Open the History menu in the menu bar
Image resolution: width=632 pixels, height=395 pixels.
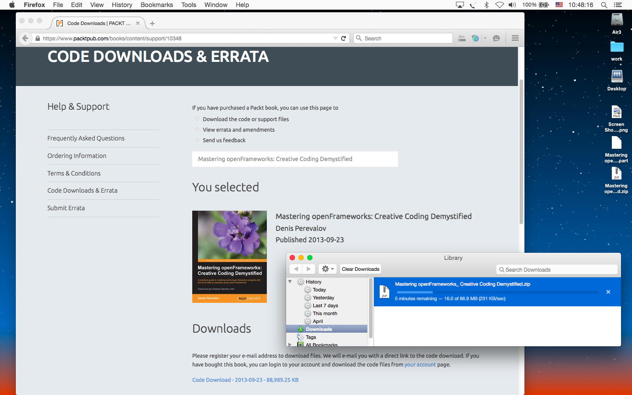(122, 5)
